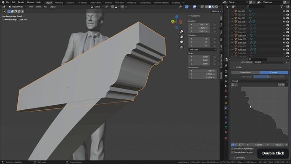Expand the Geometry section
The height and width of the screenshot is (164, 291).
[x=239, y=158]
